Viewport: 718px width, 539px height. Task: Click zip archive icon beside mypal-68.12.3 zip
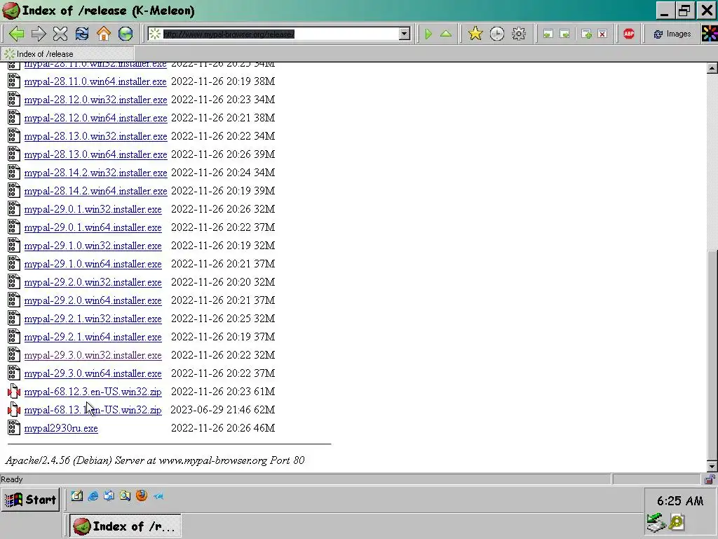tap(14, 392)
